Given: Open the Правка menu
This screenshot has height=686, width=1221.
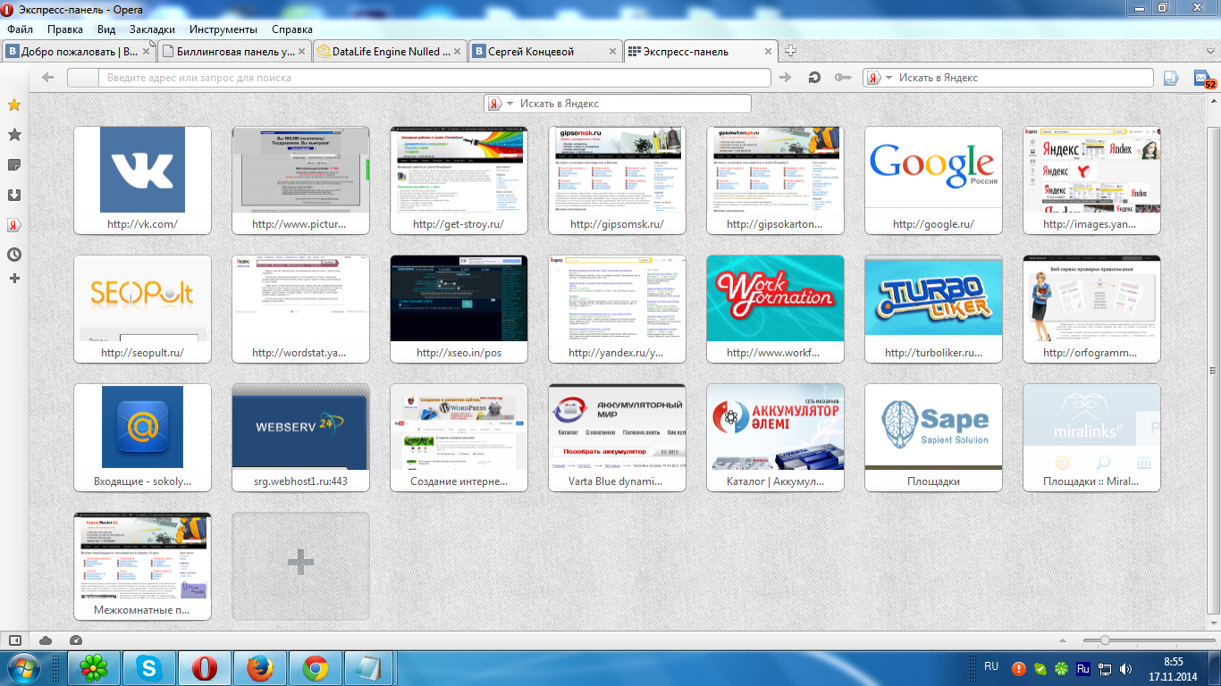Looking at the screenshot, I should (65, 29).
